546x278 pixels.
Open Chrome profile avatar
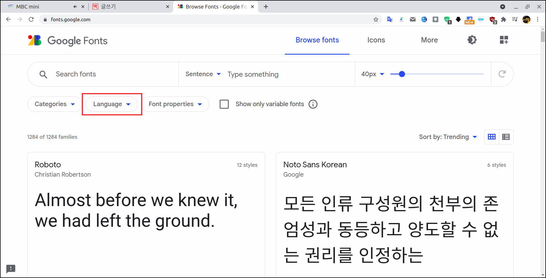pos(526,20)
